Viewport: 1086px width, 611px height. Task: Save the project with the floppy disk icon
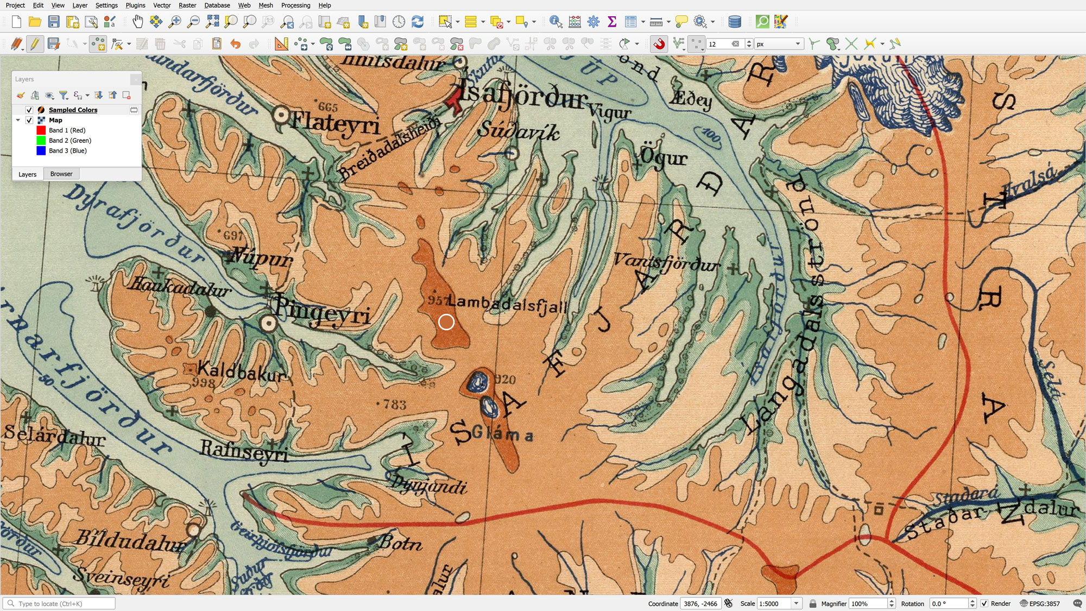(x=54, y=22)
